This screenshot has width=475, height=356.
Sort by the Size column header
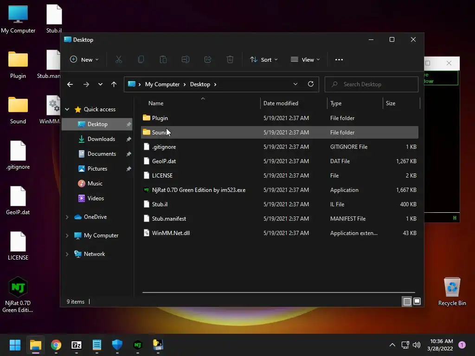click(x=401, y=103)
